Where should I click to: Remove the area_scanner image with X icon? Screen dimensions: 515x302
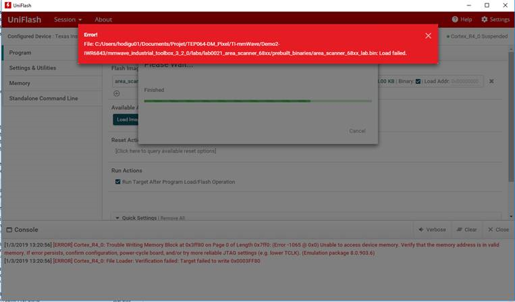(491, 81)
